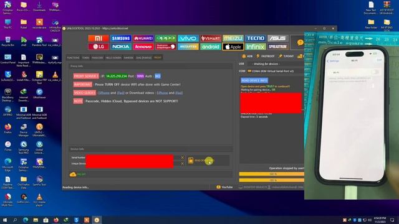Click the cloud icon under Device Info
This screenshot has width=399, height=224.
tap(73, 174)
